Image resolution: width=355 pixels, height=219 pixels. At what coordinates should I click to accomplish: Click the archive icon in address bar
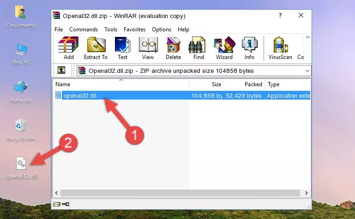tap(82, 71)
